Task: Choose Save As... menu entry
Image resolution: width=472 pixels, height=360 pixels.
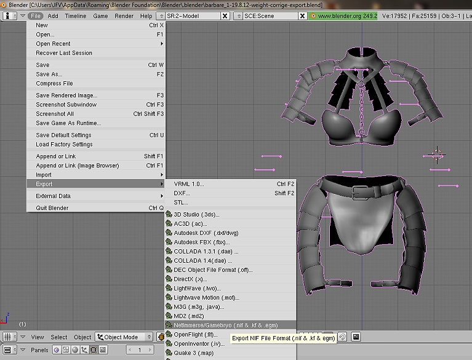Action: click(x=96, y=74)
